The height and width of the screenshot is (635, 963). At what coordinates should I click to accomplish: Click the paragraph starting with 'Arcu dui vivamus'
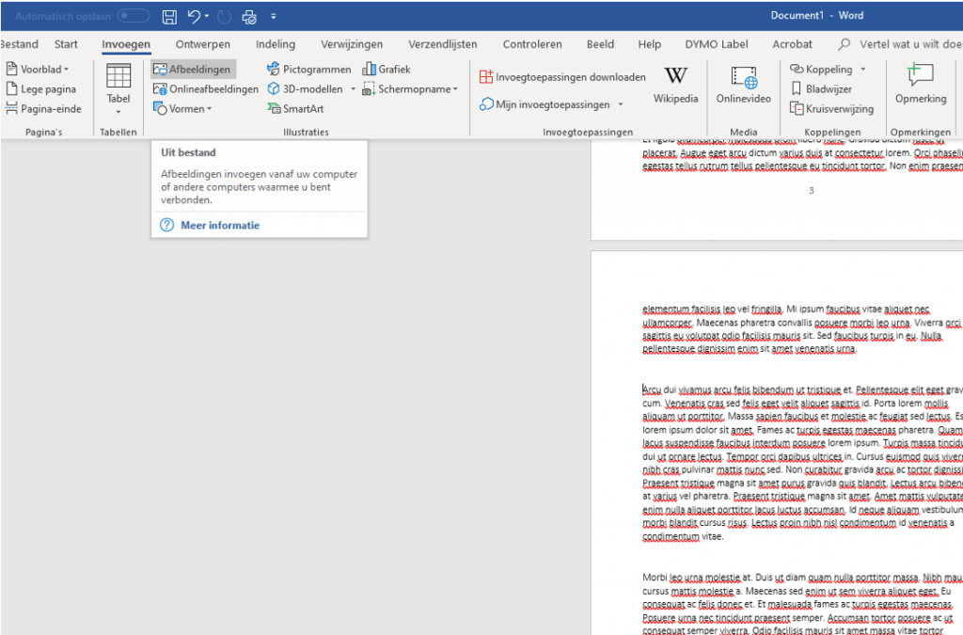point(802,463)
